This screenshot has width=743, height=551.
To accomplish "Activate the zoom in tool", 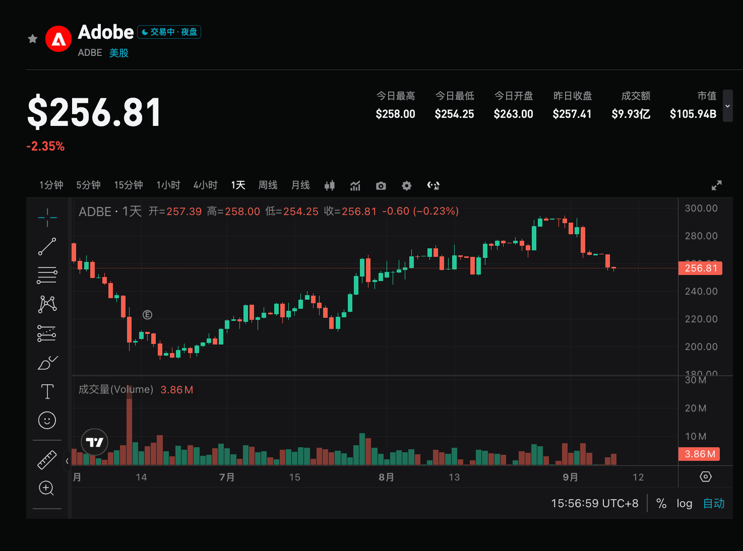I will click(46, 488).
